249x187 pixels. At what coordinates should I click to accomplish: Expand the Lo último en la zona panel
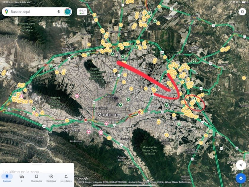[23, 172]
